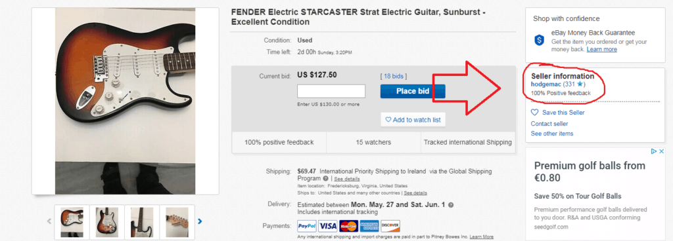Click the heart icon beside Save this Seller

534,113
